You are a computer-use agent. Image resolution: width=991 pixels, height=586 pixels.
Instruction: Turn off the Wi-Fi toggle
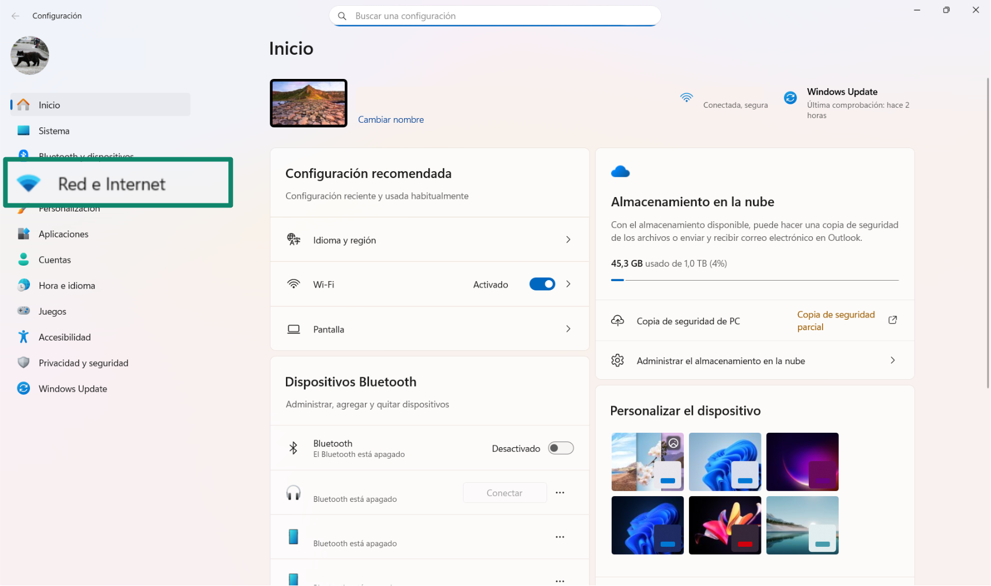pos(542,284)
